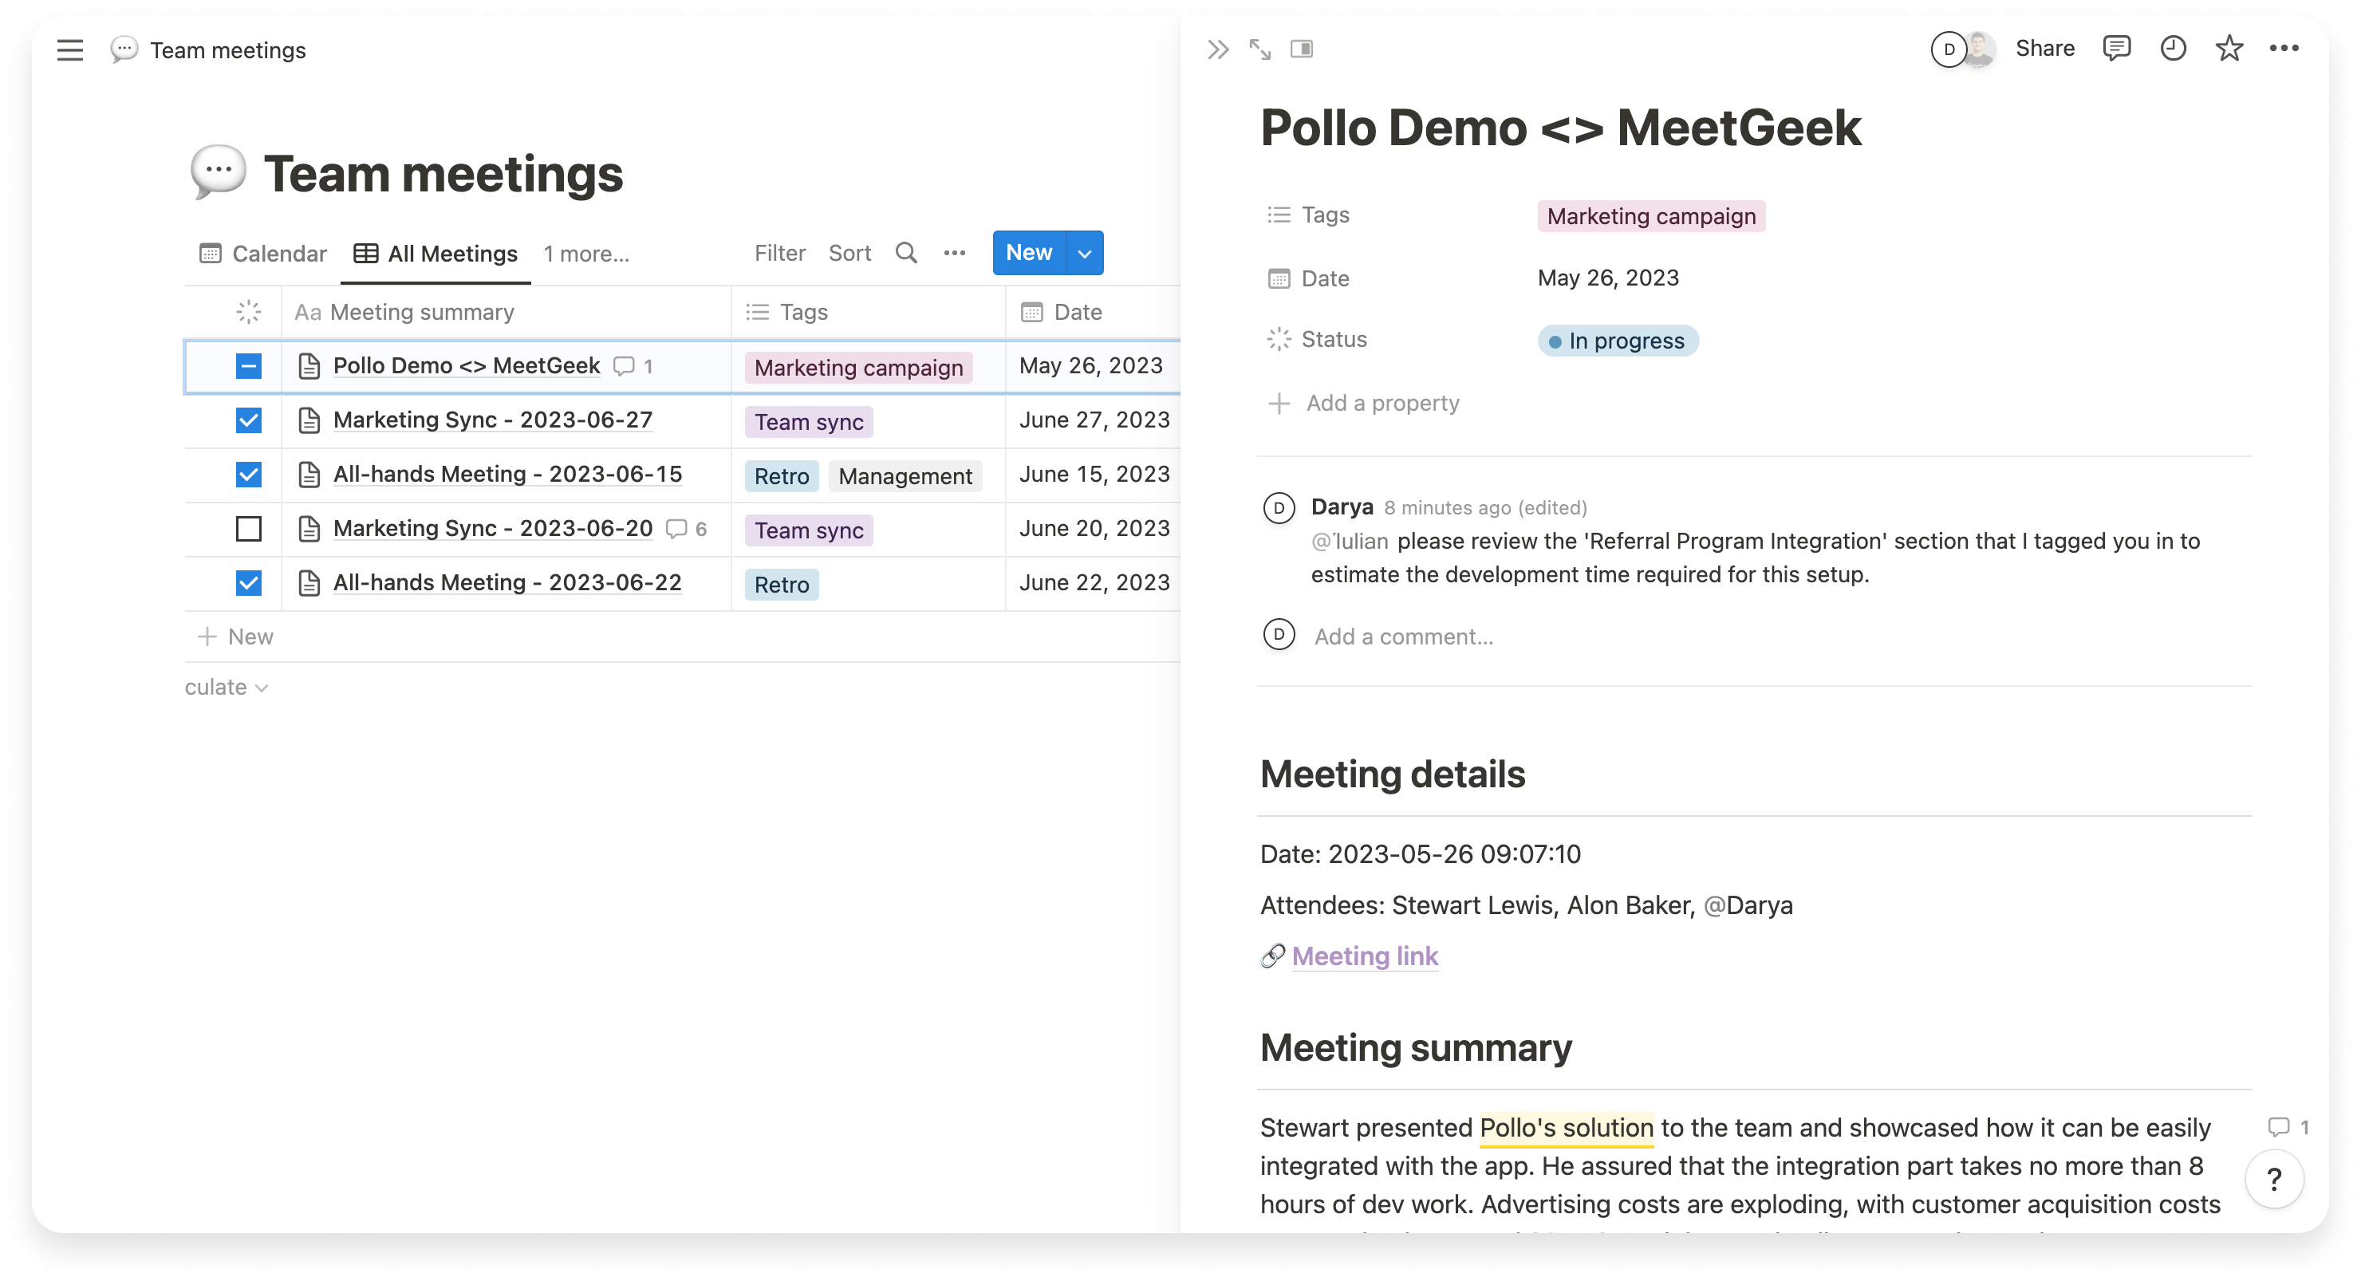2361x1281 pixels.
Task: Expand Pollo Demo page to full screen
Action: coord(1260,49)
